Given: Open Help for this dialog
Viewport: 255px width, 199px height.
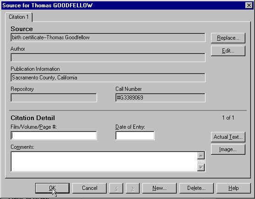Looking at the screenshot, I should tap(233, 188).
